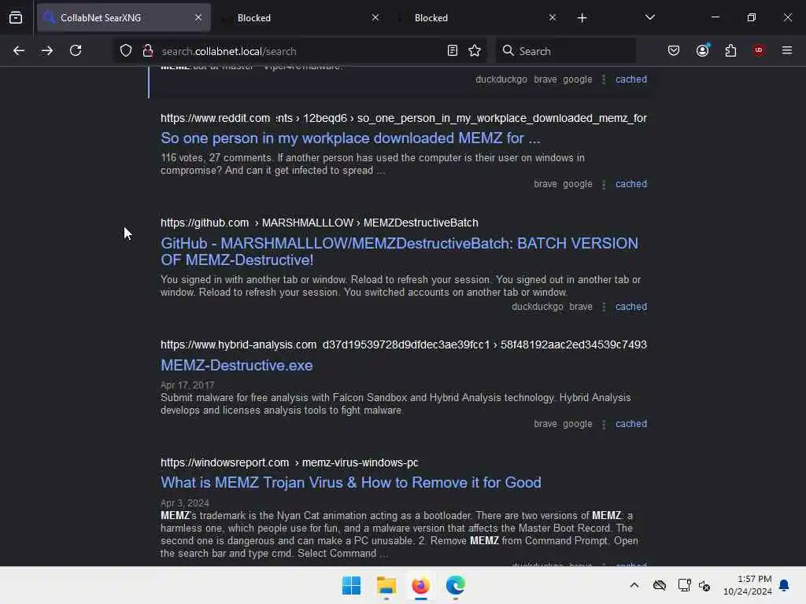Click 'google' engine label on Reddit result
The width and height of the screenshot is (806, 604).
[x=577, y=184]
